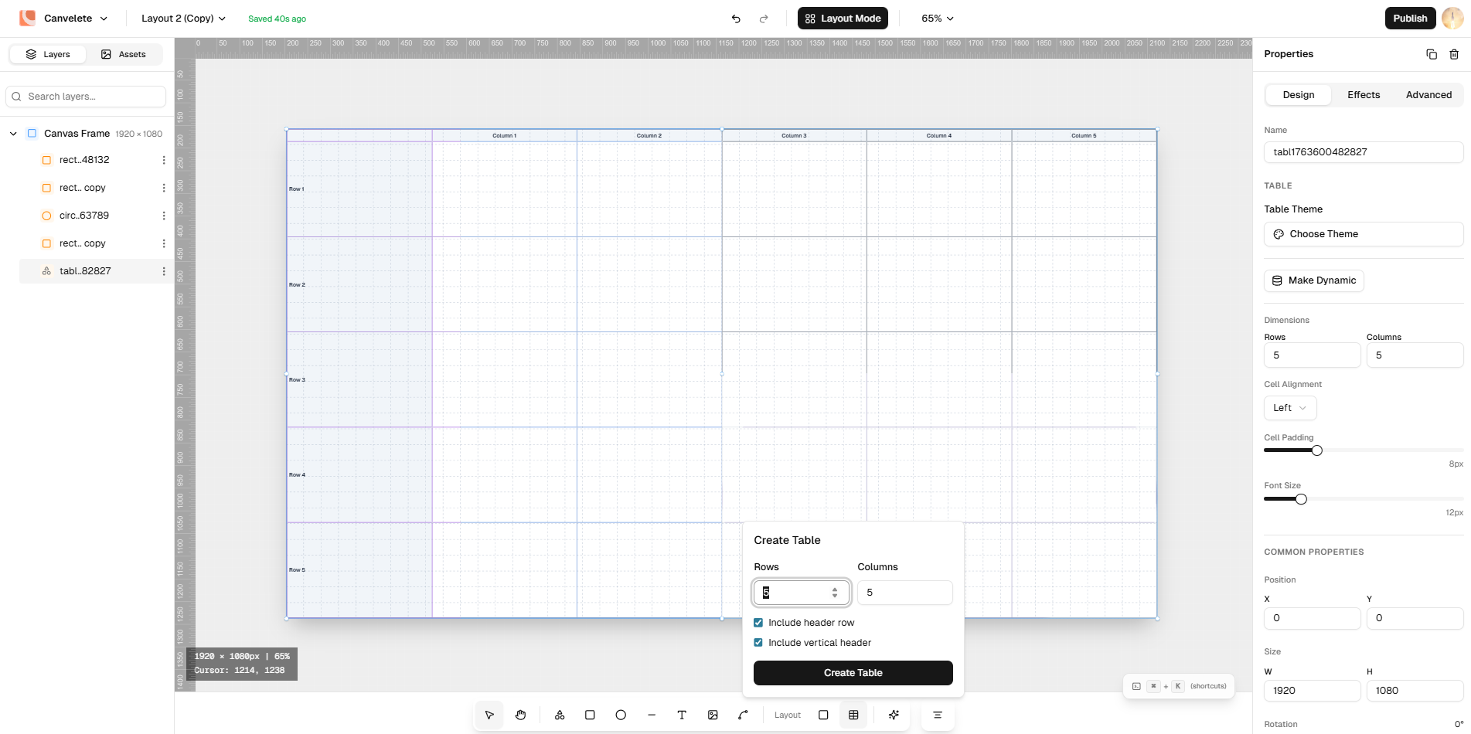Uncheck Include header row
Screen dimensions: 1471x734
[758, 623]
